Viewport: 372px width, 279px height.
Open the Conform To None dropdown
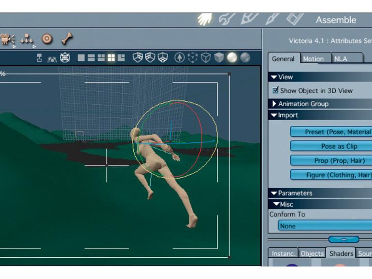tap(325, 226)
